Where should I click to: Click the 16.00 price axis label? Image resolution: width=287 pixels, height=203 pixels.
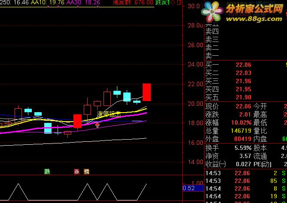[195, 143]
